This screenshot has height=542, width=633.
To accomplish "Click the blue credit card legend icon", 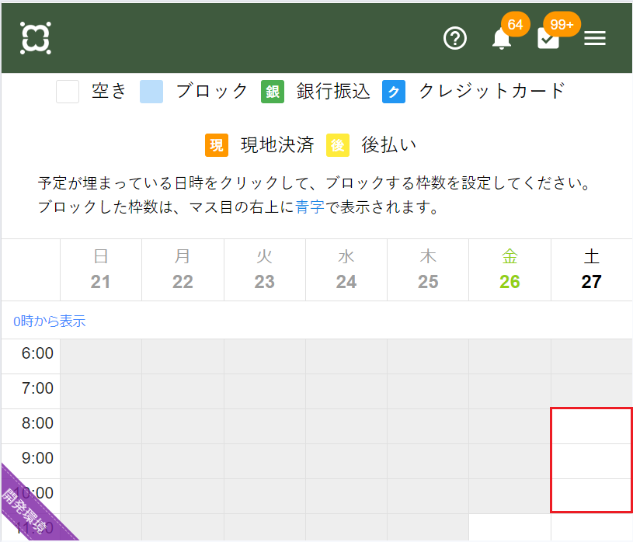I will tap(394, 92).
